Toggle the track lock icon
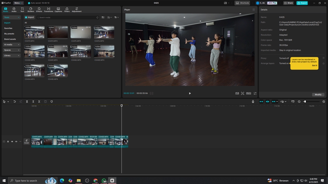This screenshot has width=328, height=184. (x=8, y=141)
